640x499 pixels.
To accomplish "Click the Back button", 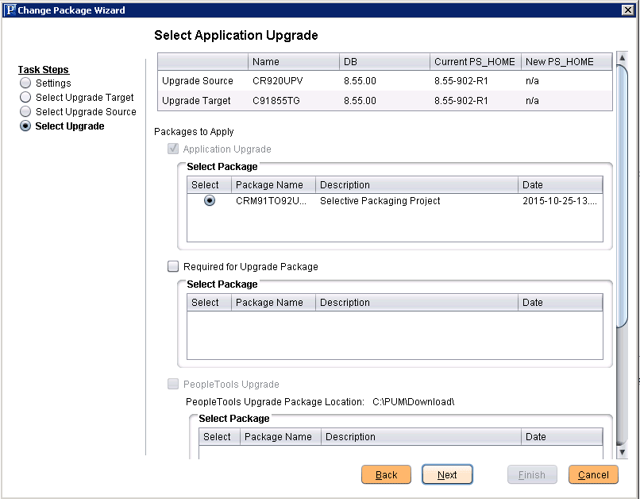I will [x=386, y=474].
